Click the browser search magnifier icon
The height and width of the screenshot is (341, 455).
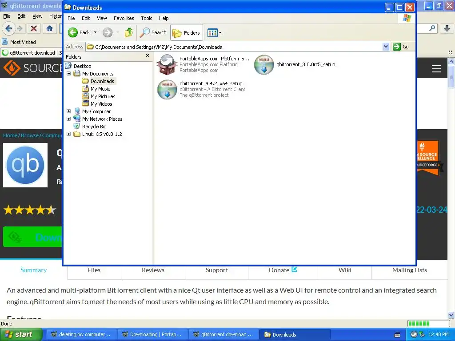pos(432,28)
